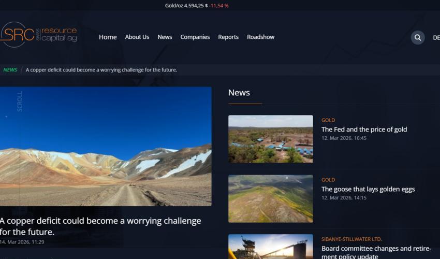Click the News section heading
This screenshot has width=440, height=259.
[239, 93]
